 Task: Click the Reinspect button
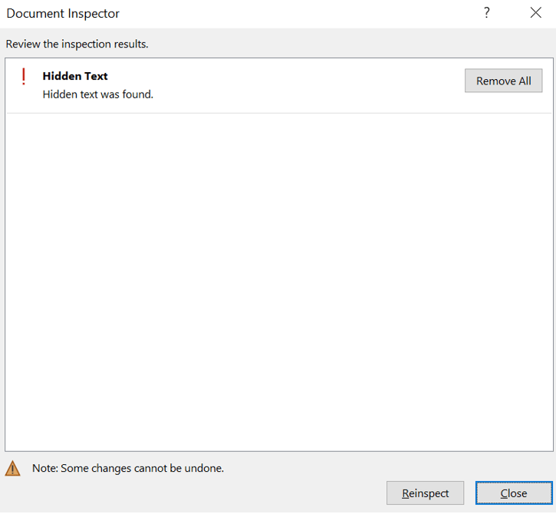tap(425, 493)
